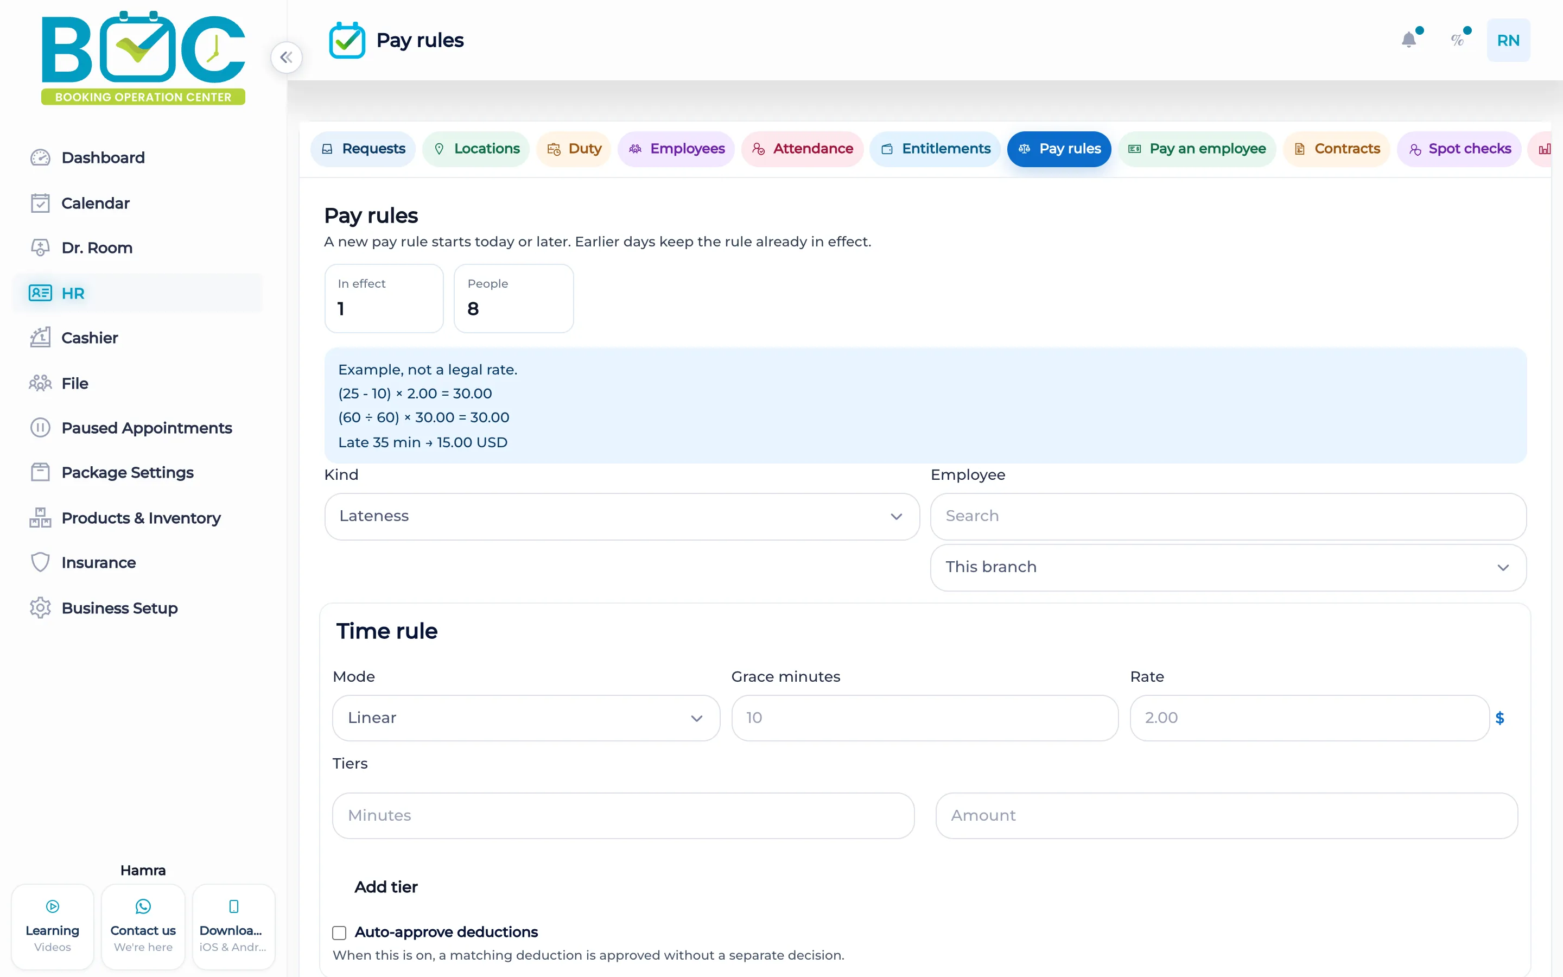Screen dimensions: 1563x977
Task: Click the Dashboard gauge icon in sidebar
Action: pos(40,157)
